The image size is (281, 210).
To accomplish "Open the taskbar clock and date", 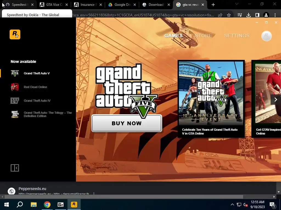I will click(257, 205).
